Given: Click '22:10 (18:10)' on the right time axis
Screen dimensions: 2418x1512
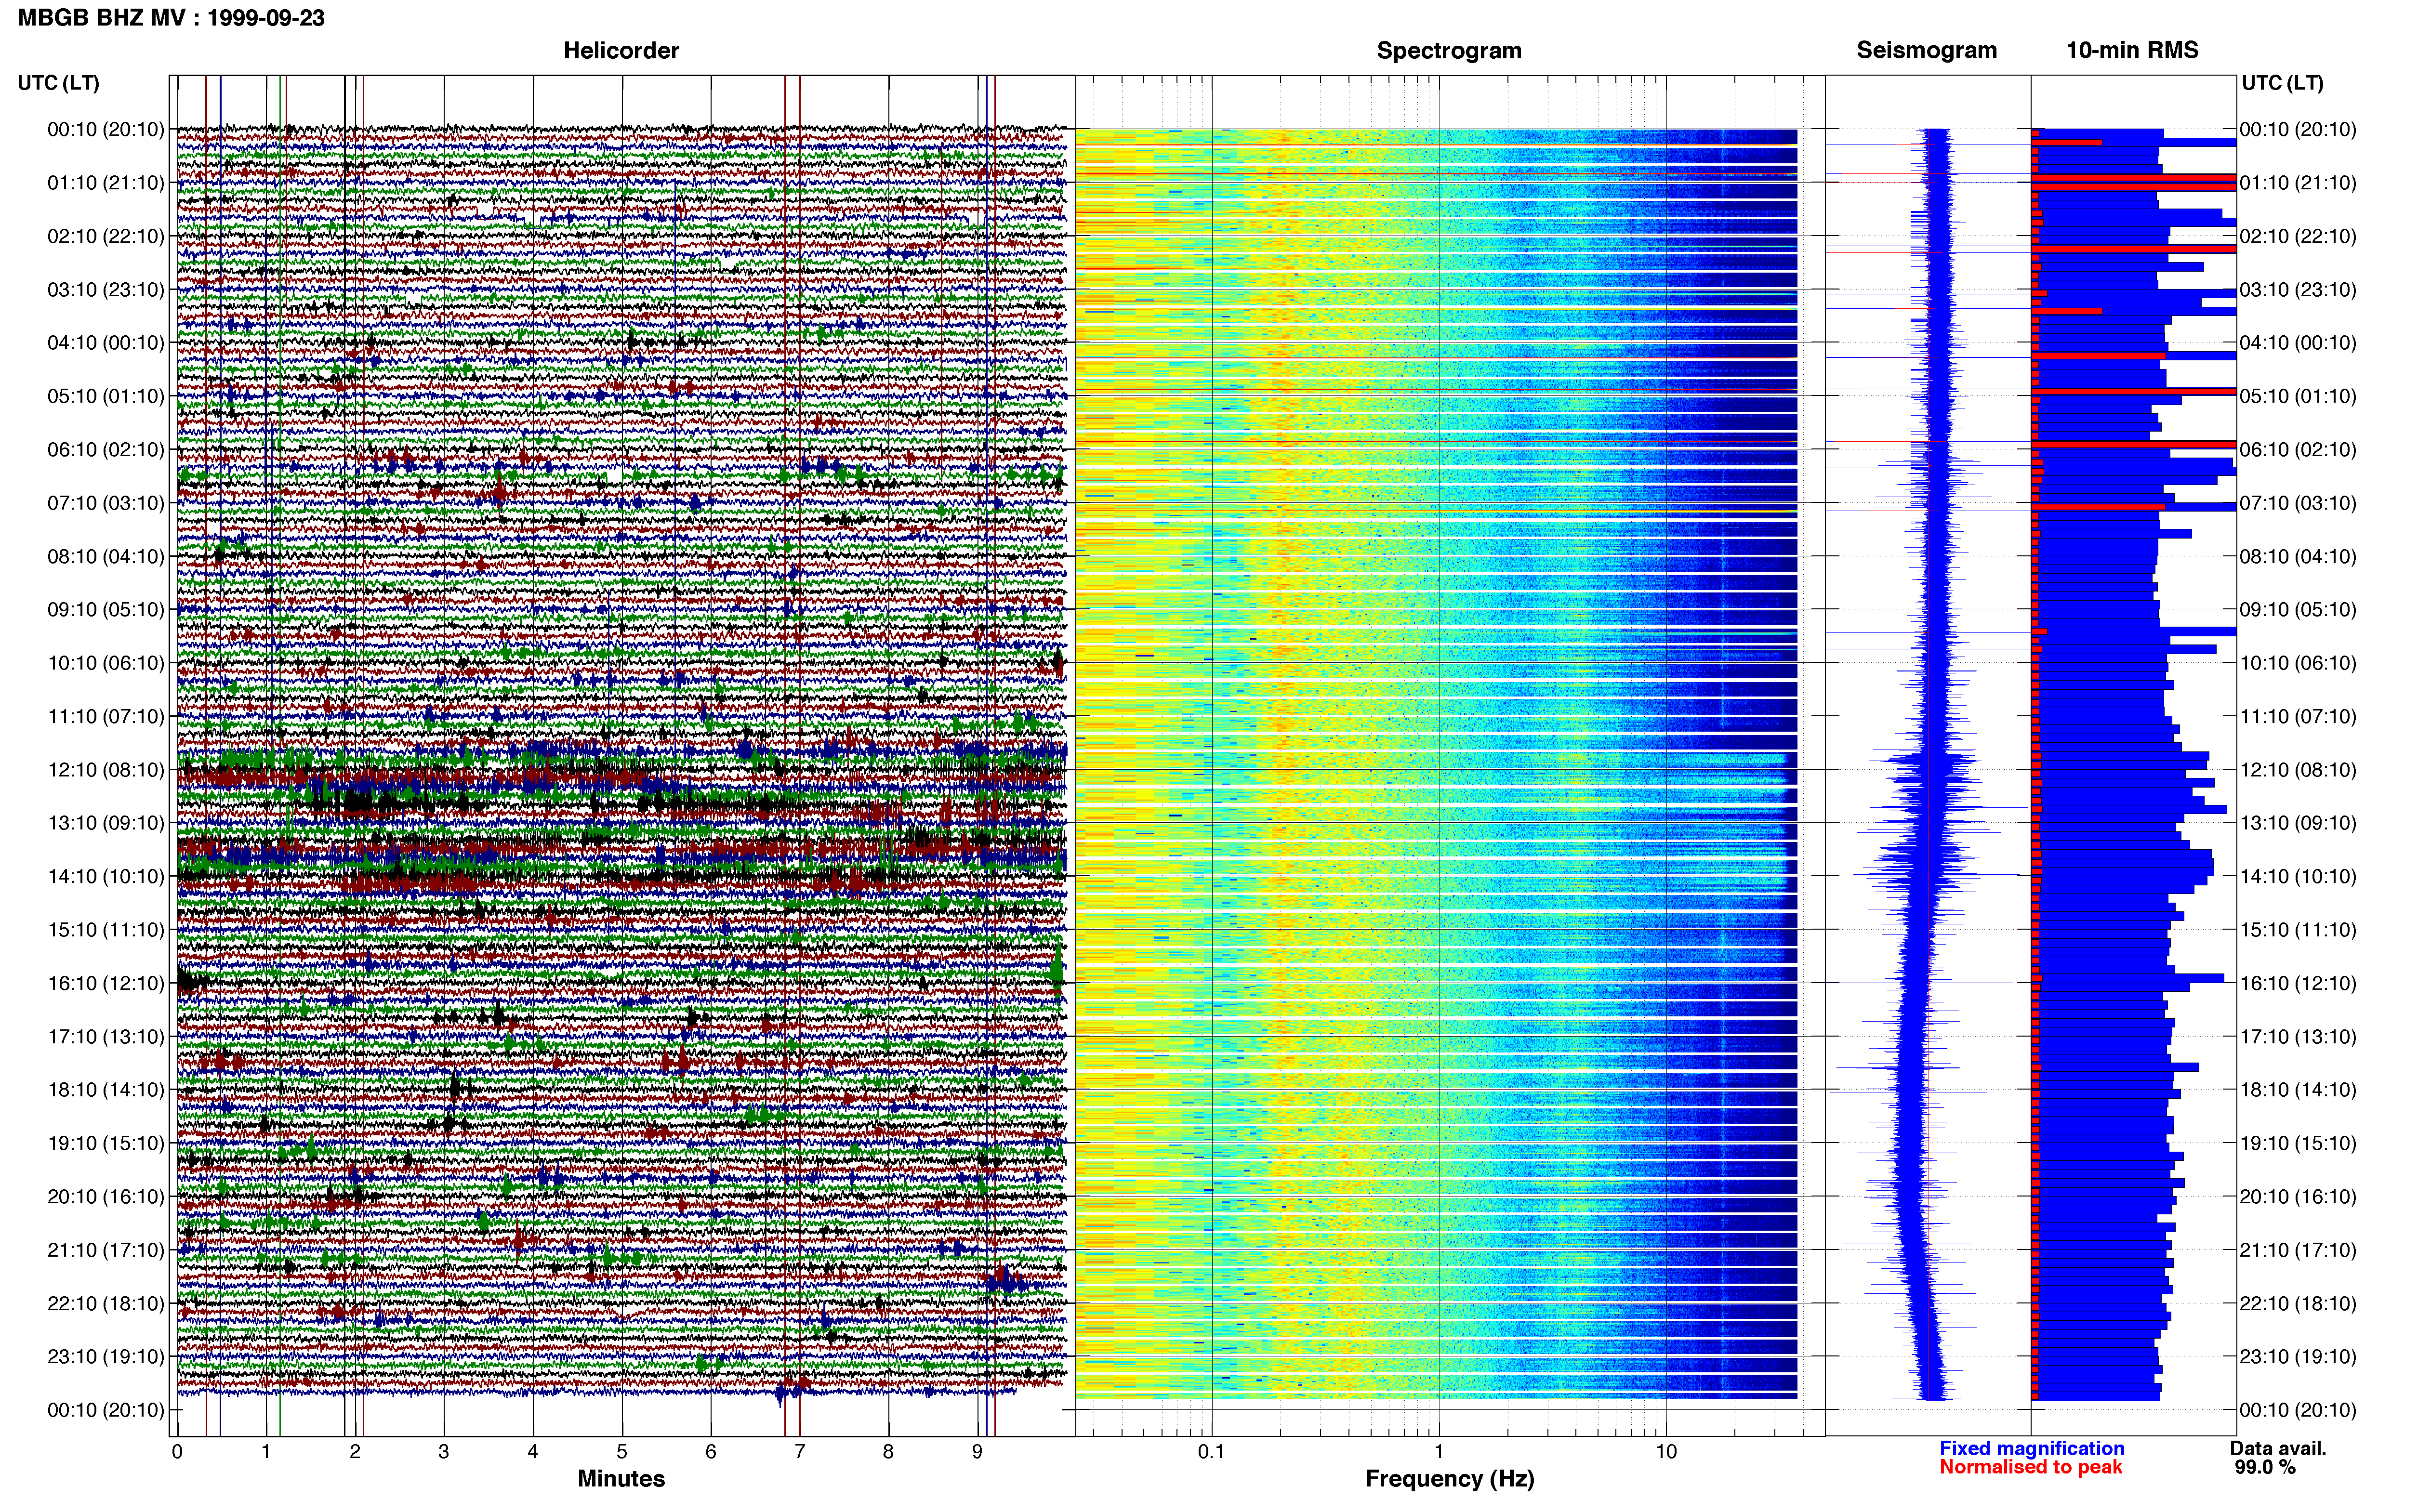Looking at the screenshot, I should [x=2298, y=1303].
